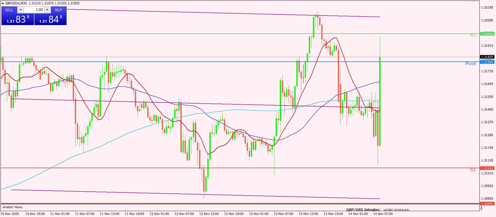The image size is (496, 217).
Task: Click the .Analyst Views indicator label
Action: point(12,207)
